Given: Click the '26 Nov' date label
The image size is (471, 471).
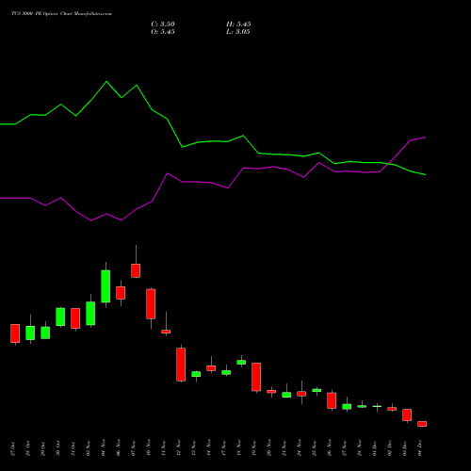Looking at the screenshot, I should [x=330, y=448].
